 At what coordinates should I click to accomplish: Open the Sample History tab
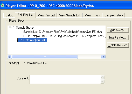(x=114, y=15)
